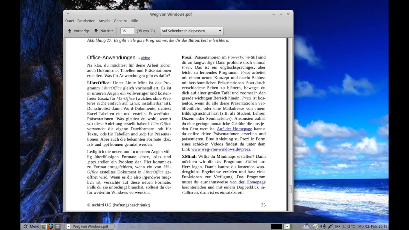409x230 pixels.
Task: Click the removable drives tray icon
Action: (306, 226)
